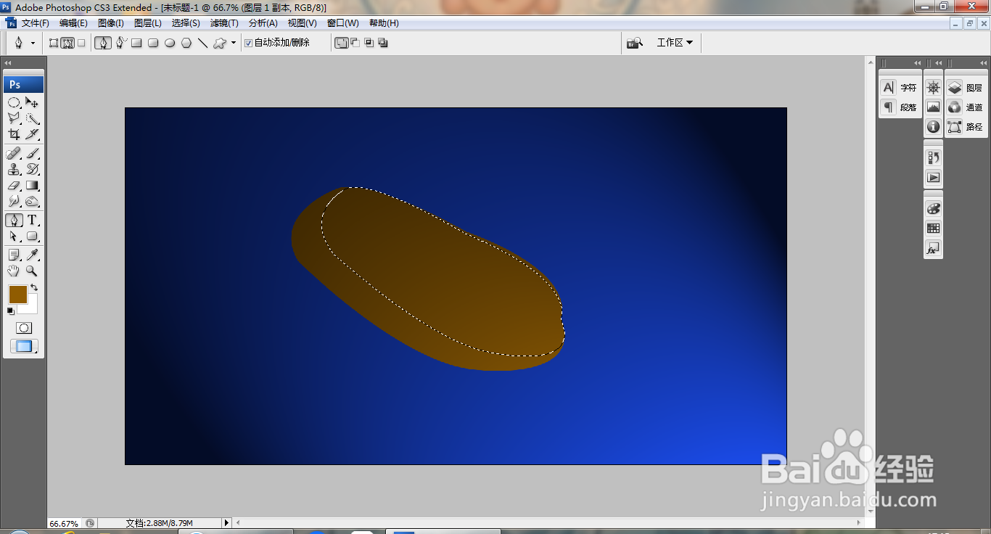Screen dimensions: 991x534
Task: Select the Slice tool
Action: coord(32,134)
